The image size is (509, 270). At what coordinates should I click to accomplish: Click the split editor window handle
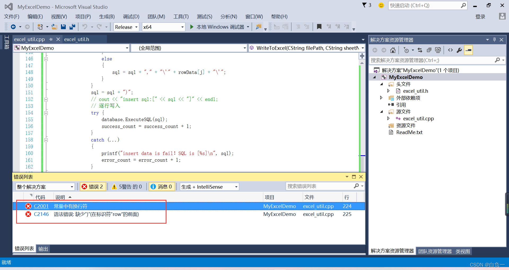pyautogui.click(x=362, y=56)
